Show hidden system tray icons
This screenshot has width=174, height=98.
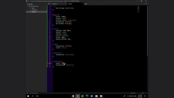pos(128,96)
